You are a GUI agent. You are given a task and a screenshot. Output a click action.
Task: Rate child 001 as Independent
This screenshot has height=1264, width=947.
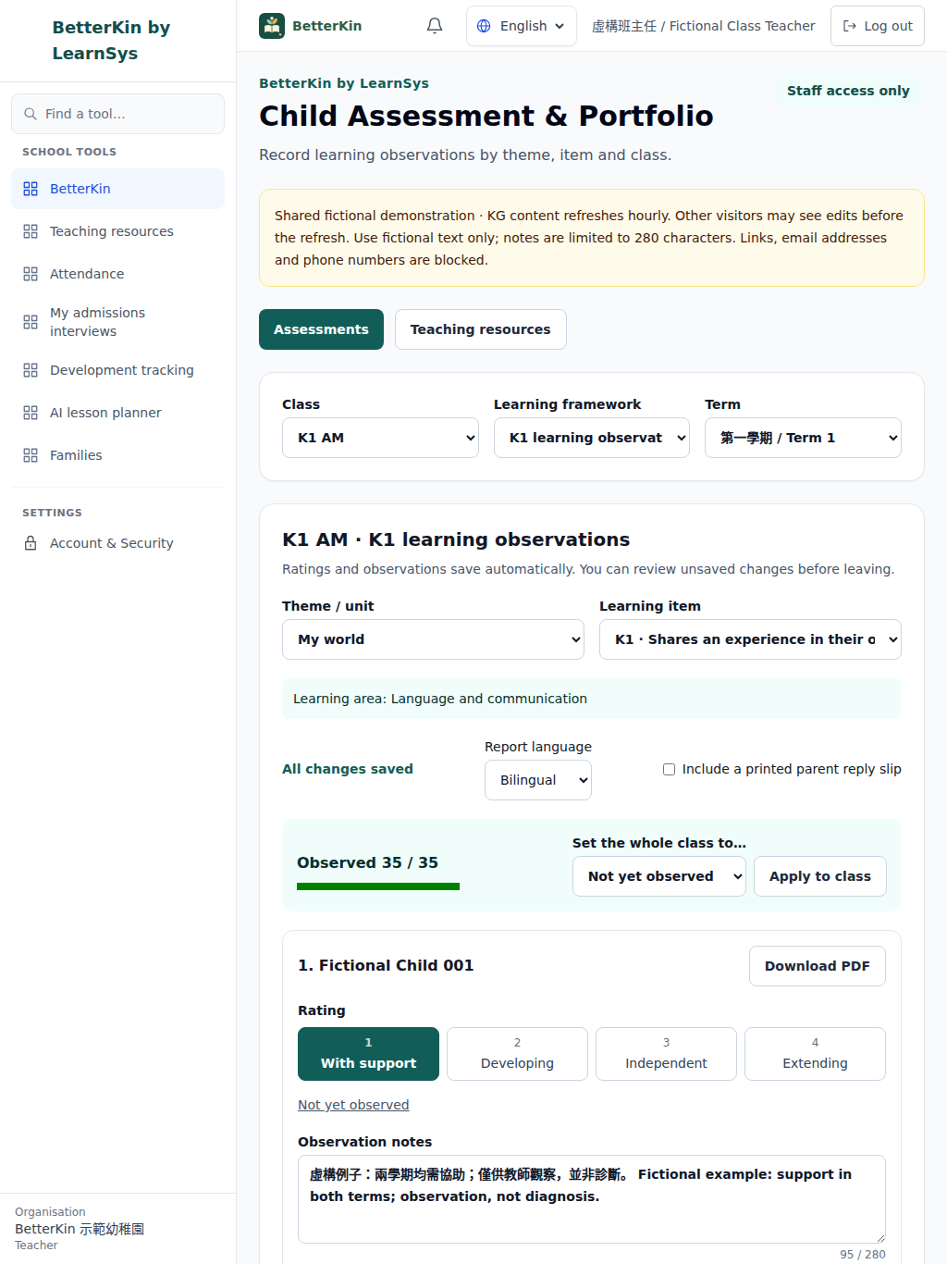click(x=666, y=1054)
